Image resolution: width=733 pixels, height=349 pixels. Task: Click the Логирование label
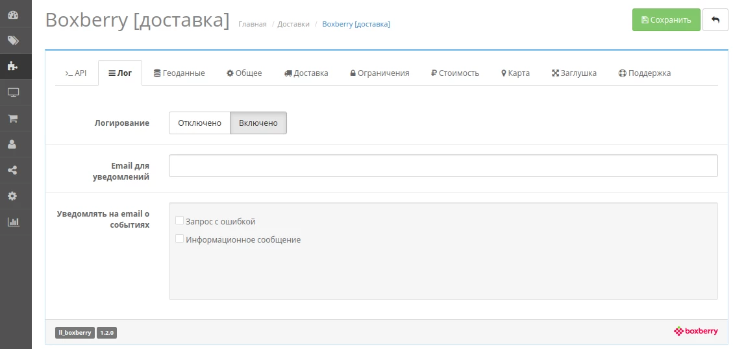point(122,123)
